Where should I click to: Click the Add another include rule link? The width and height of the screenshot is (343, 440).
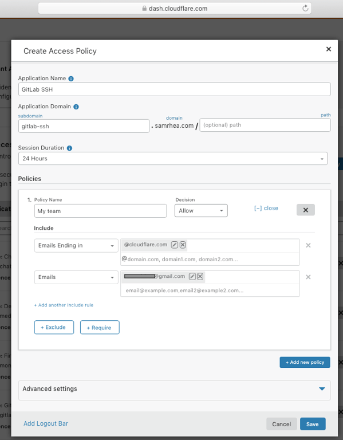point(64,305)
